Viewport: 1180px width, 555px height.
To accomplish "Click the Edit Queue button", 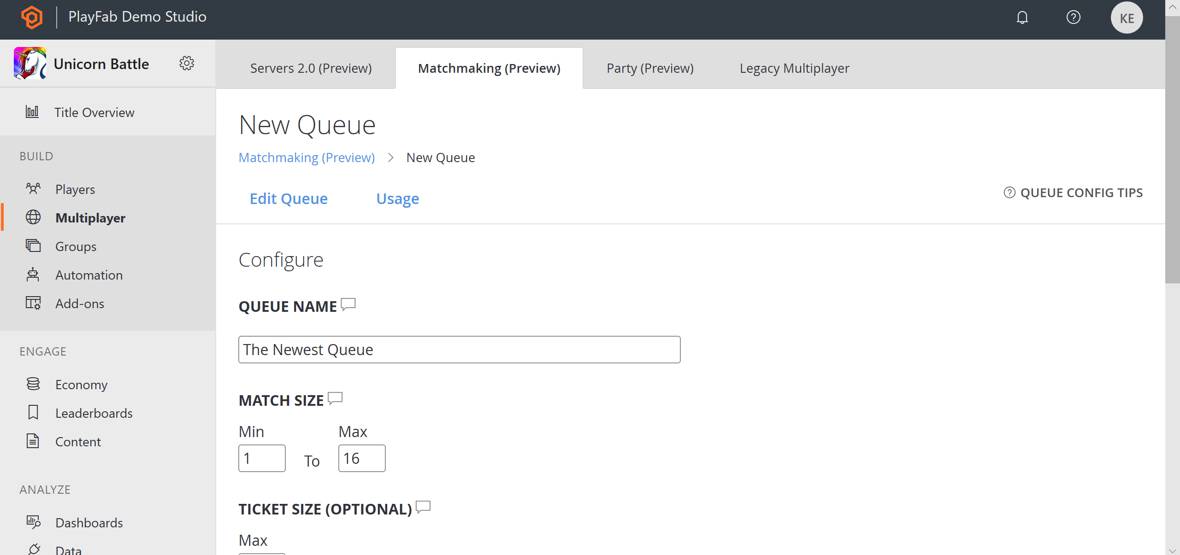I will (x=288, y=198).
